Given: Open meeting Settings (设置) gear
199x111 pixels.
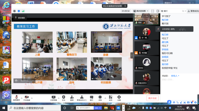Looking at the screenshot, I should (119, 98).
